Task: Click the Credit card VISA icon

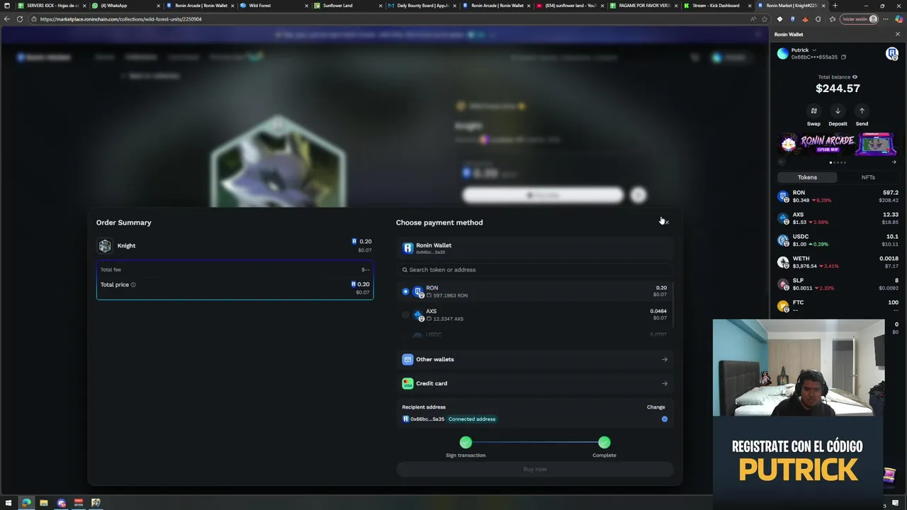Action: tap(407, 383)
